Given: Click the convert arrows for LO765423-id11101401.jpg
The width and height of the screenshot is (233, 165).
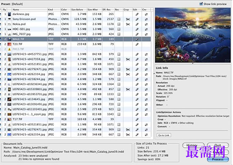Looking at the screenshot, I should [x=146, y=109].
